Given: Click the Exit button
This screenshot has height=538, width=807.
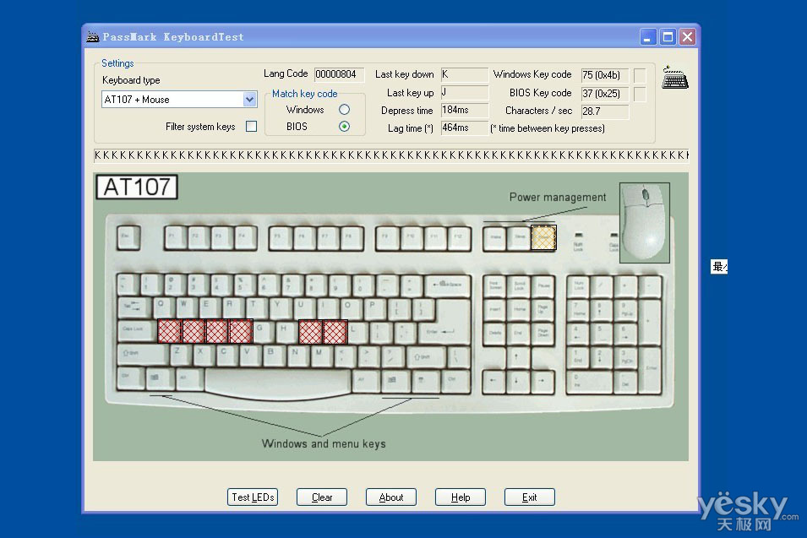Looking at the screenshot, I should (x=530, y=497).
